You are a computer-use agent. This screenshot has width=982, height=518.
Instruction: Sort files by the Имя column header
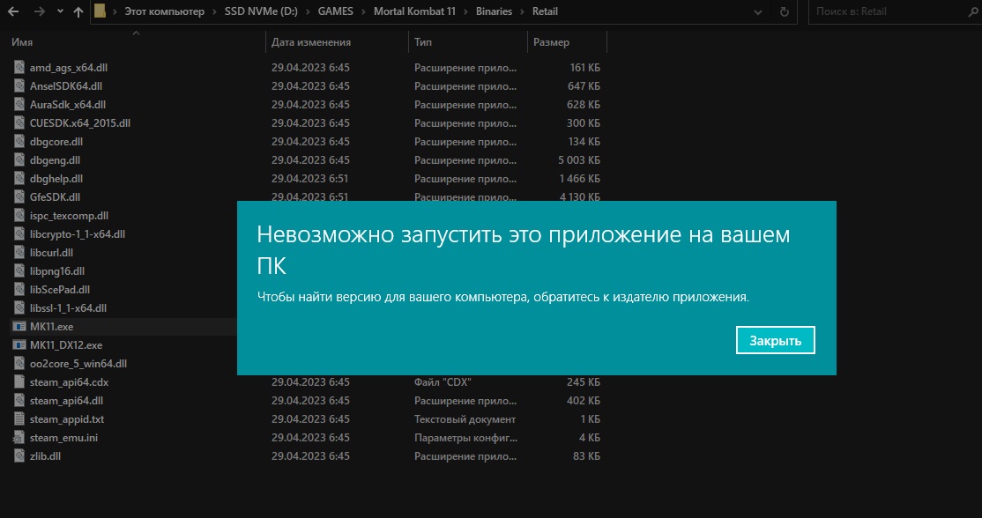coord(23,42)
